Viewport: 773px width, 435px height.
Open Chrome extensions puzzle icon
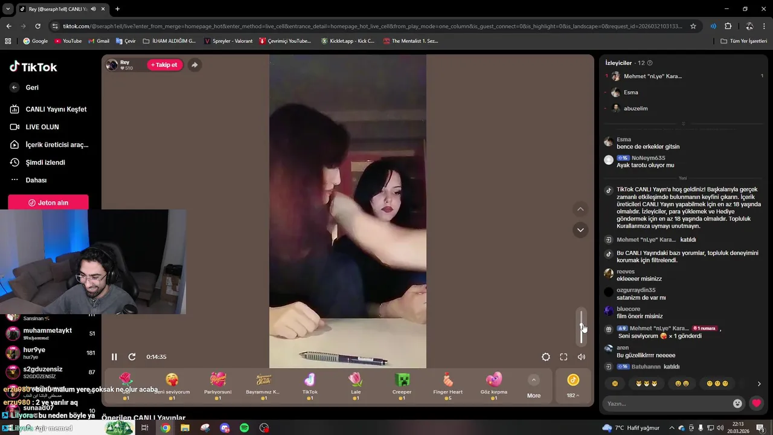(728, 26)
